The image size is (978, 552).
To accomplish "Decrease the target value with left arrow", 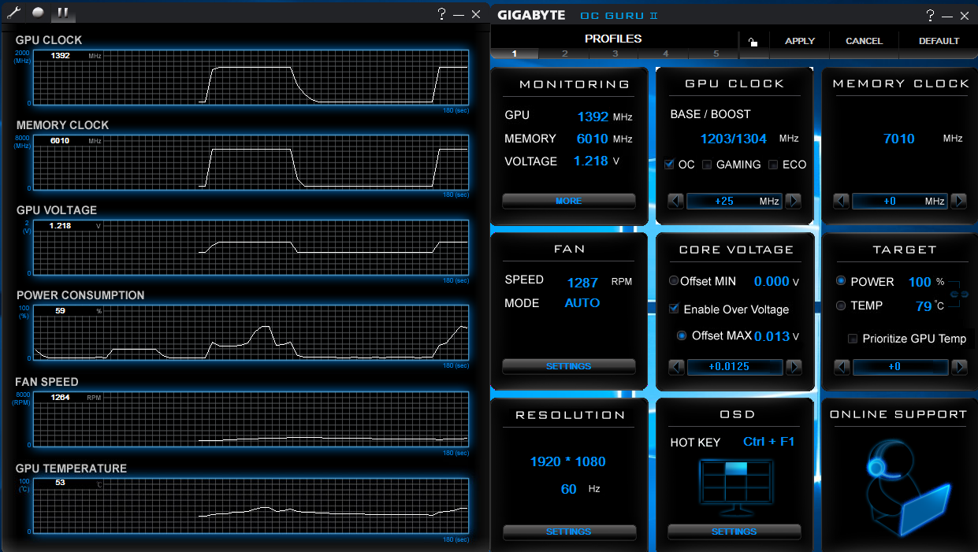I will click(x=842, y=367).
